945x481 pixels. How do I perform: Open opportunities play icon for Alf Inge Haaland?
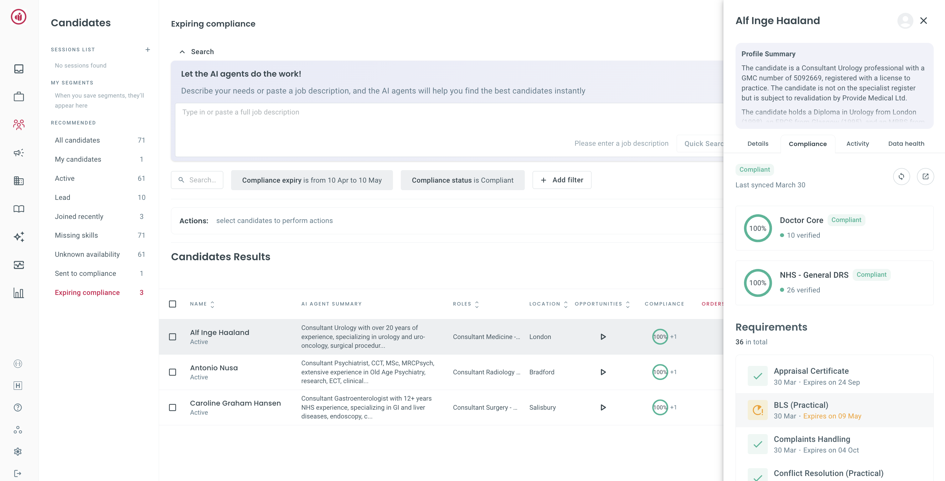pos(603,337)
